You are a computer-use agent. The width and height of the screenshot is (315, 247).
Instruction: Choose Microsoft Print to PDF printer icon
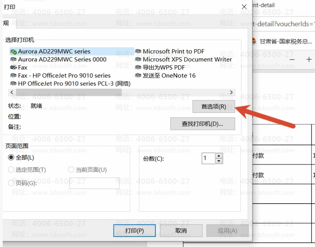(138, 51)
